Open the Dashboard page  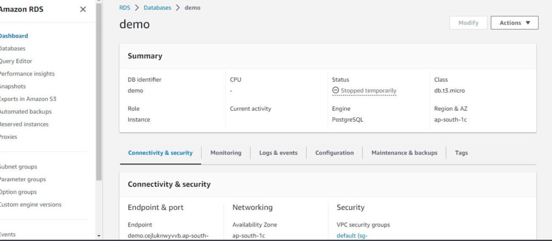(x=13, y=36)
